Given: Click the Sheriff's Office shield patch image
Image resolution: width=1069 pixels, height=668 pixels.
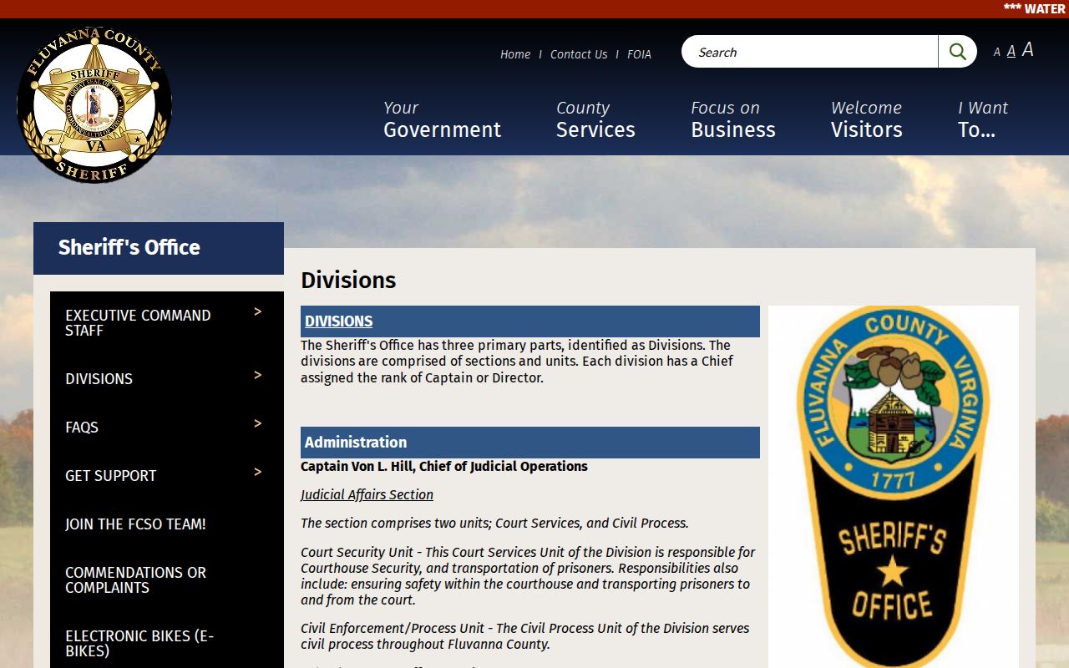Looking at the screenshot, I should [x=893, y=487].
